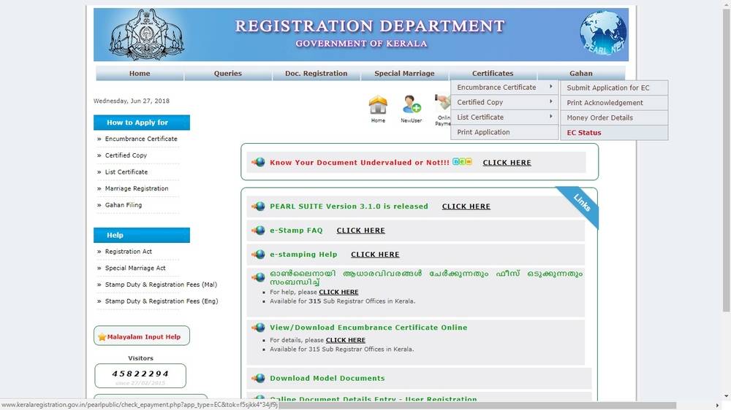
Task: Expand the Encumbrance Certificate submenu arrow
Action: pos(550,87)
